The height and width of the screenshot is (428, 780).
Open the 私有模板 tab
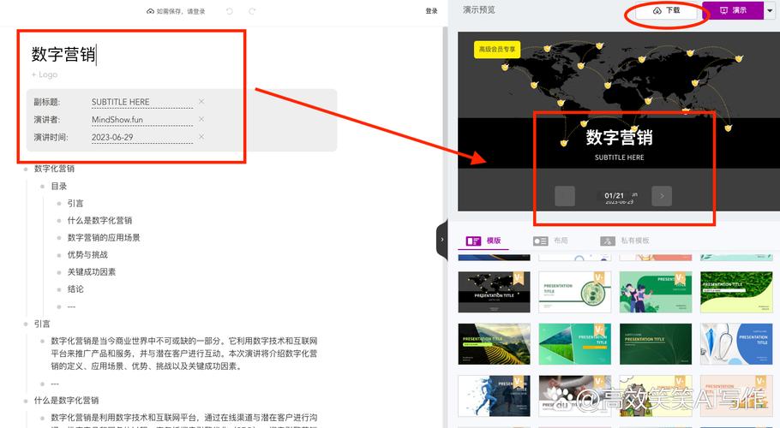tap(625, 241)
